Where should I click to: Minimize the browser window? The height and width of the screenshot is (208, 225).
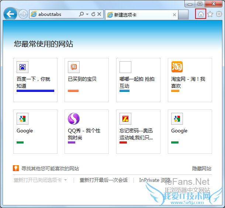190,4
